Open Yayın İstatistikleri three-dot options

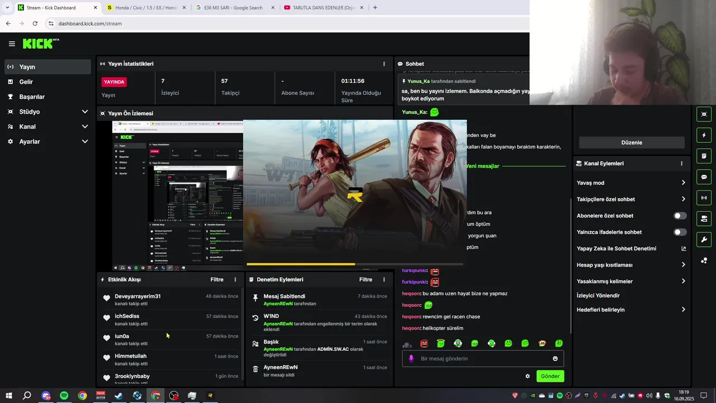point(384,64)
